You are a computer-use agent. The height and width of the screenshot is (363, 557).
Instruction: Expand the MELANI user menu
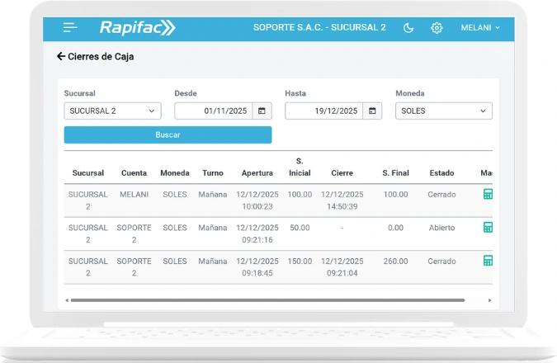480,28
